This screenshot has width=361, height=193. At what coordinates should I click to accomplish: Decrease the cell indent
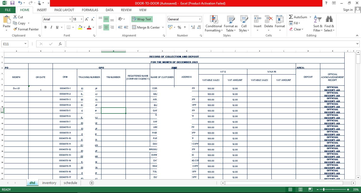[x=120, y=27]
